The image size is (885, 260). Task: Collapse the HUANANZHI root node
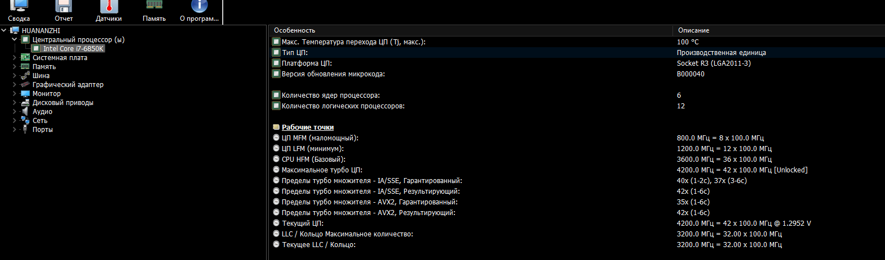point(5,31)
